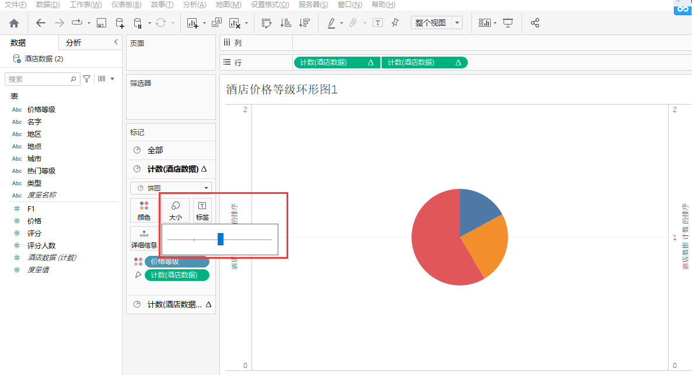
Task: Select the 价格等级 dimension field
Action: coord(41,110)
